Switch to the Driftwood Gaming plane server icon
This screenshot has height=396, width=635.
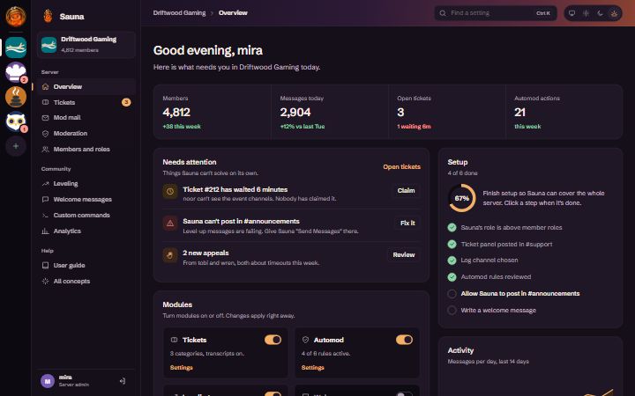click(x=16, y=48)
